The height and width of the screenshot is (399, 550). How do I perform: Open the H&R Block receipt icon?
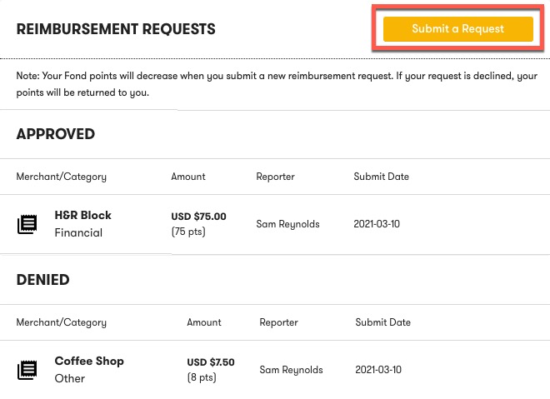[x=27, y=224]
